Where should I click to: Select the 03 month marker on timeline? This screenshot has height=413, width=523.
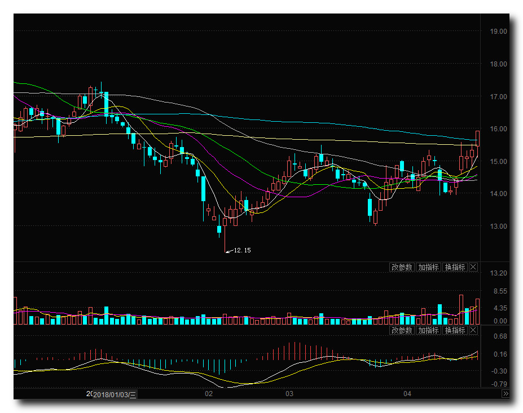[289, 394]
